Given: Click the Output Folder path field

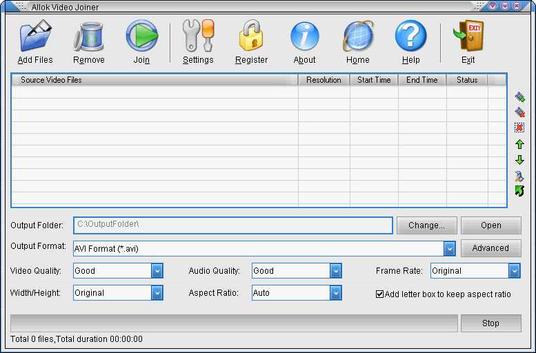Looking at the screenshot, I should point(233,225).
